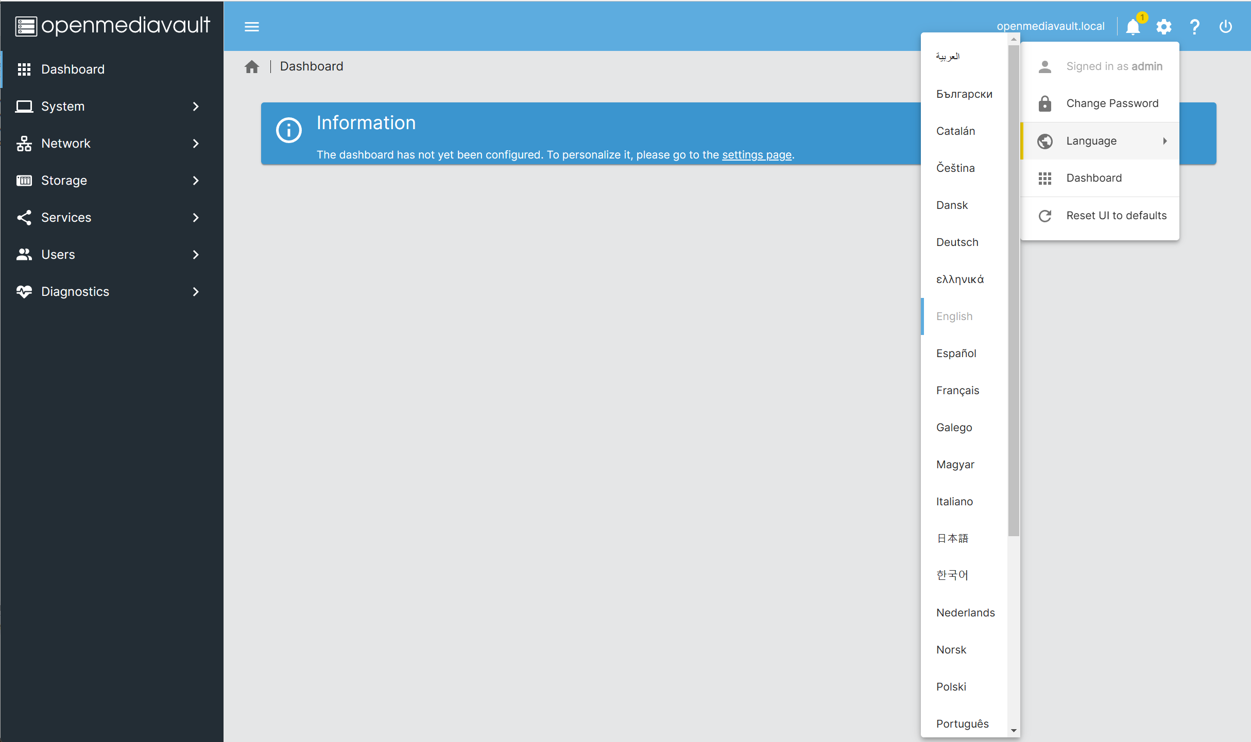Image resolution: width=1251 pixels, height=742 pixels.
Task: Open the help question mark
Action: click(x=1195, y=27)
